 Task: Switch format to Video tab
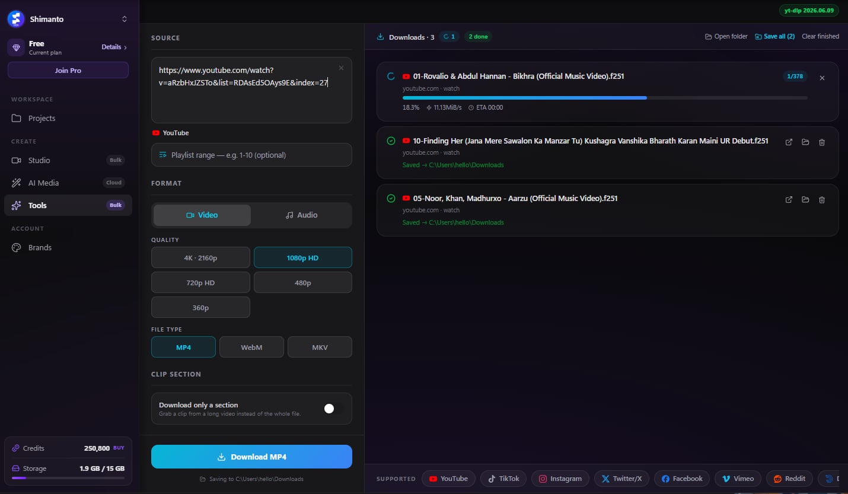coord(202,215)
